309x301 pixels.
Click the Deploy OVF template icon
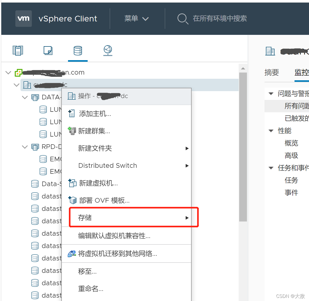pos(72,200)
